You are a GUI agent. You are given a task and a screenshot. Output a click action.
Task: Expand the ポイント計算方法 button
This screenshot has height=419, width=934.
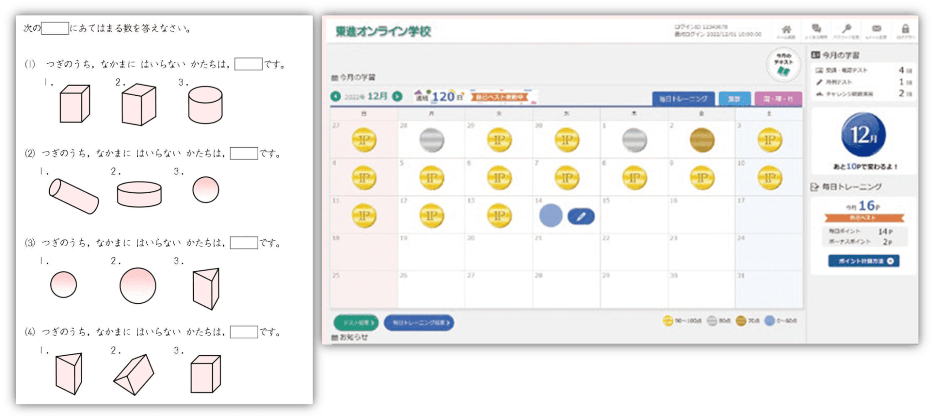coord(863,261)
